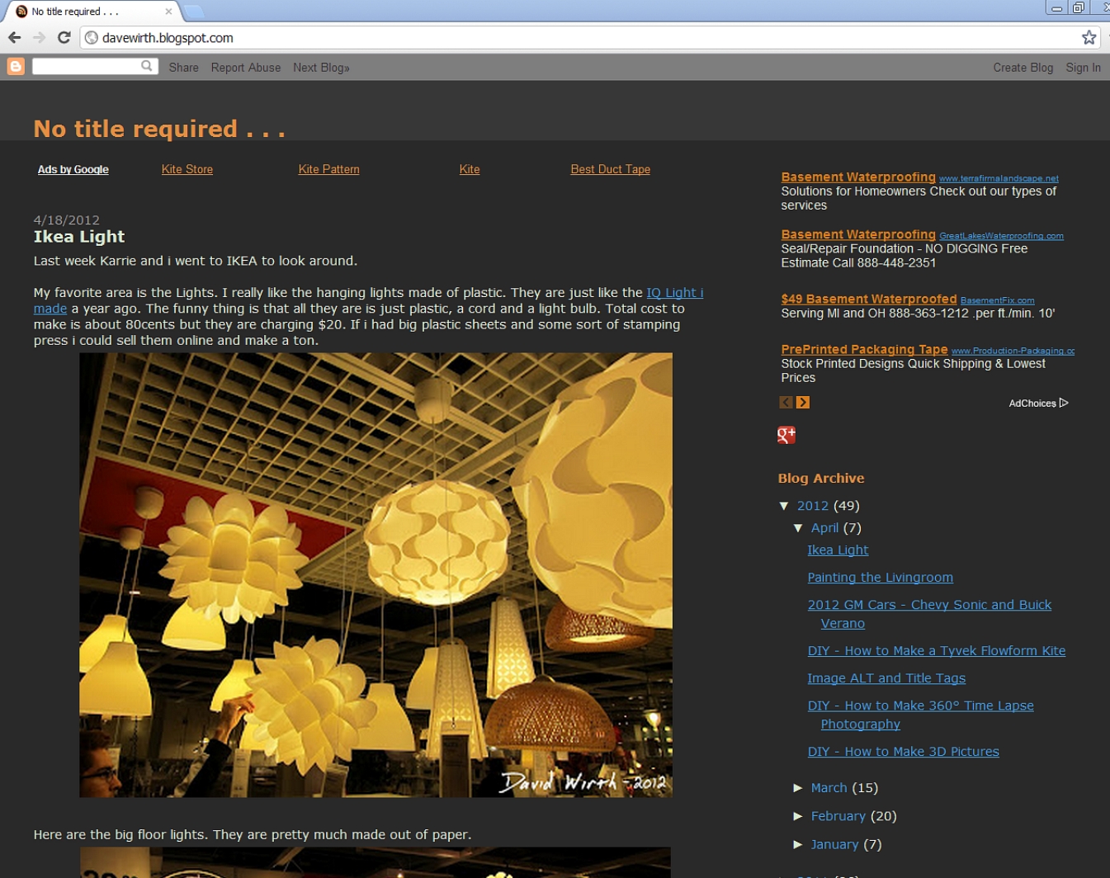Open the 'IQ Light i made' link
The width and height of the screenshot is (1110, 878).
(x=674, y=293)
